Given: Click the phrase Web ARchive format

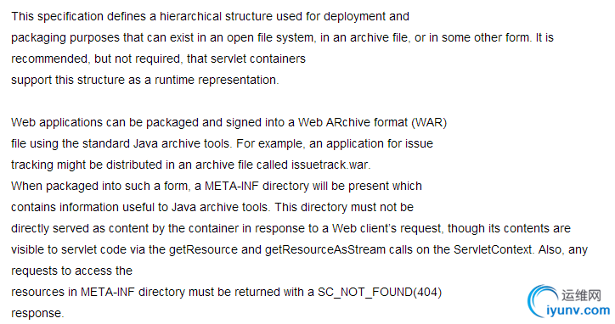Looking at the screenshot, I should [x=353, y=122].
